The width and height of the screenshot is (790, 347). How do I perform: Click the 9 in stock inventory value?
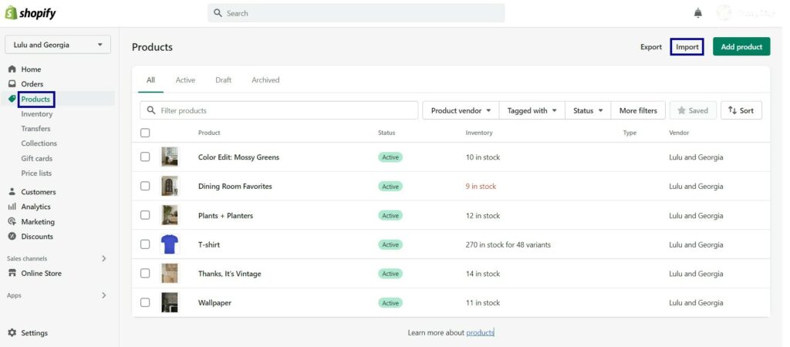click(481, 187)
